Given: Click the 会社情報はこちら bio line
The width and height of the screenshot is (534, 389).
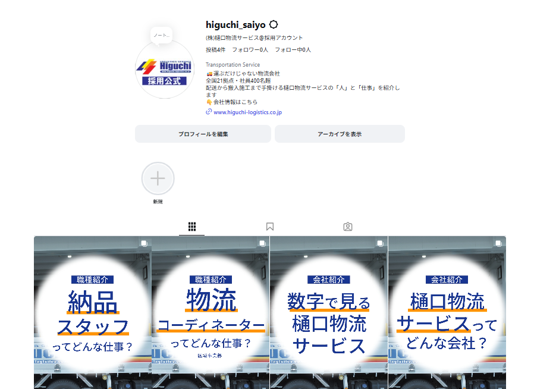Looking at the screenshot, I should click(231, 102).
